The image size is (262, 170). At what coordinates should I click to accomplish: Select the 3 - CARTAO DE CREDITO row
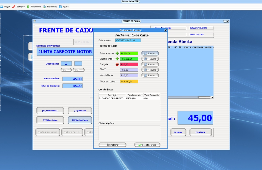pyautogui.click(x=129, y=98)
